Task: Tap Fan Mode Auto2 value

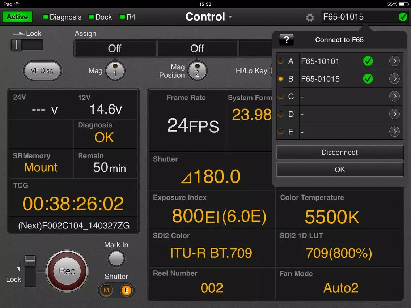Action: point(341,288)
